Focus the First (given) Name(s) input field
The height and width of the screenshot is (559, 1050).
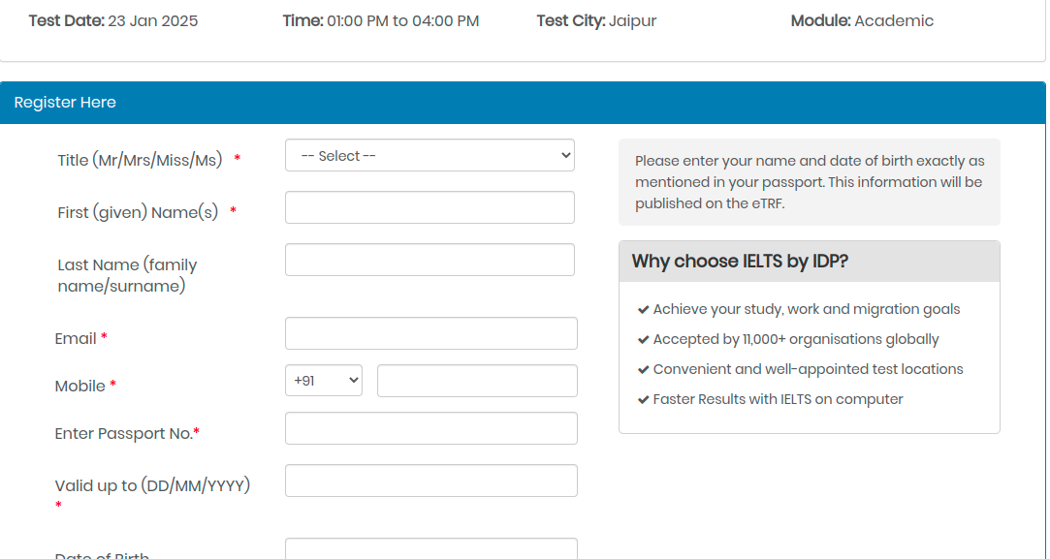pyautogui.click(x=430, y=206)
